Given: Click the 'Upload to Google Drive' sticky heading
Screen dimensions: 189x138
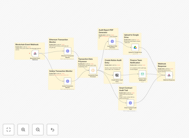Looking at the screenshot, I should tap(131, 36).
